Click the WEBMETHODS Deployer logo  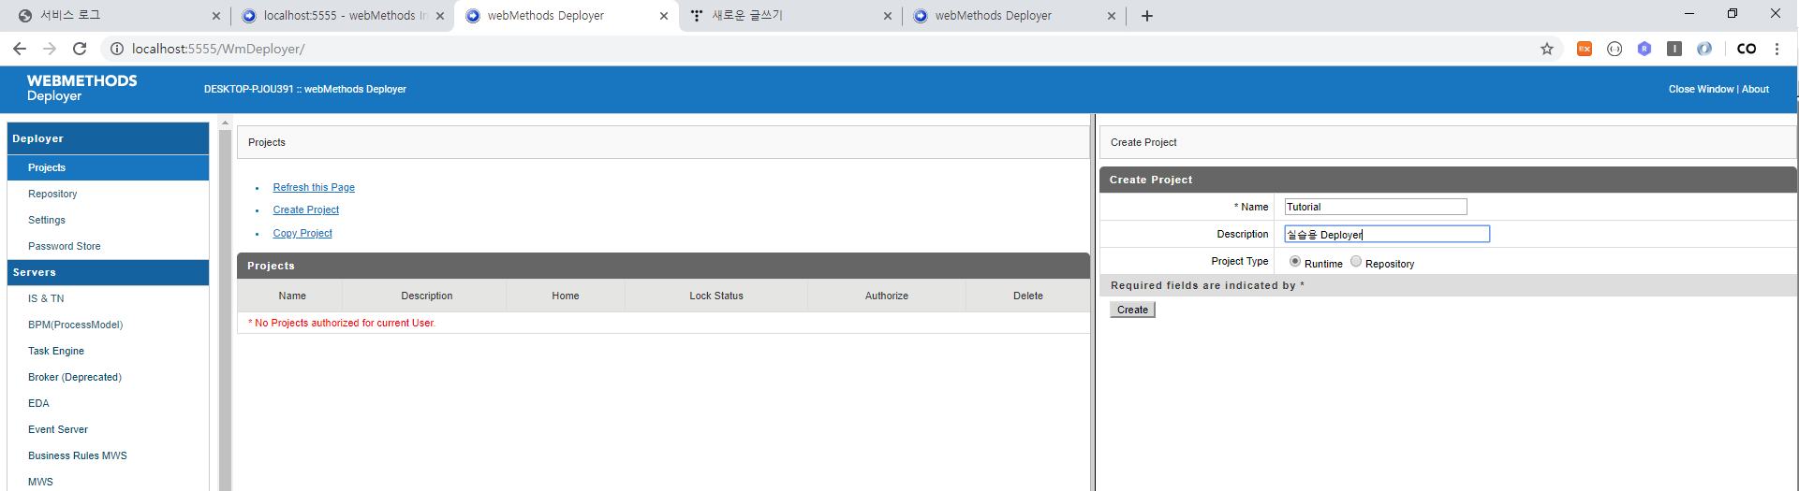click(x=81, y=88)
